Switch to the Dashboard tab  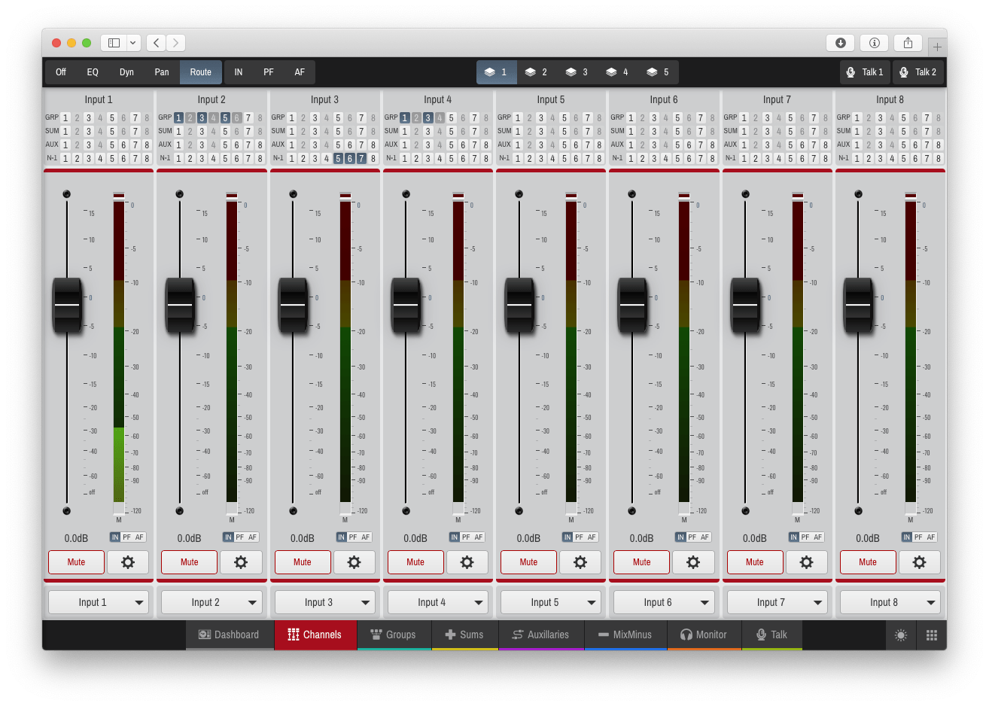coord(229,635)
